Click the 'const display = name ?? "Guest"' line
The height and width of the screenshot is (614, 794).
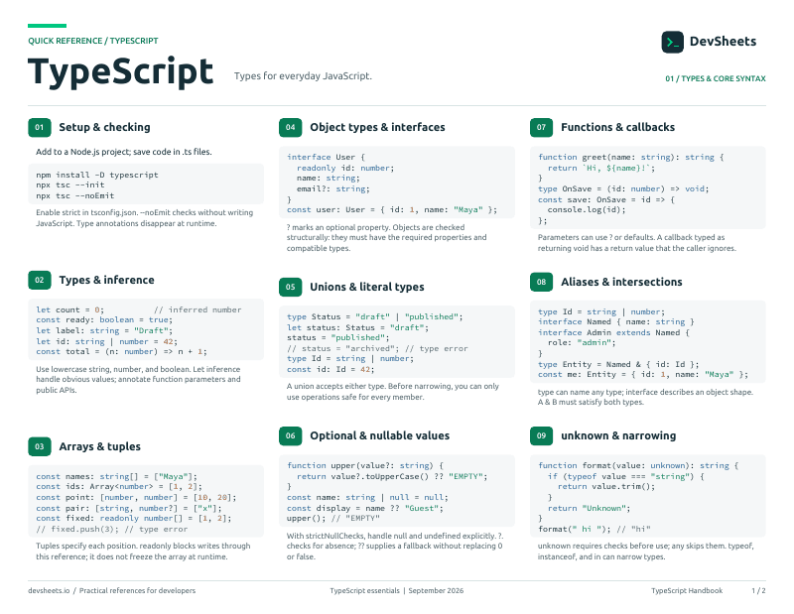(365, 508)
